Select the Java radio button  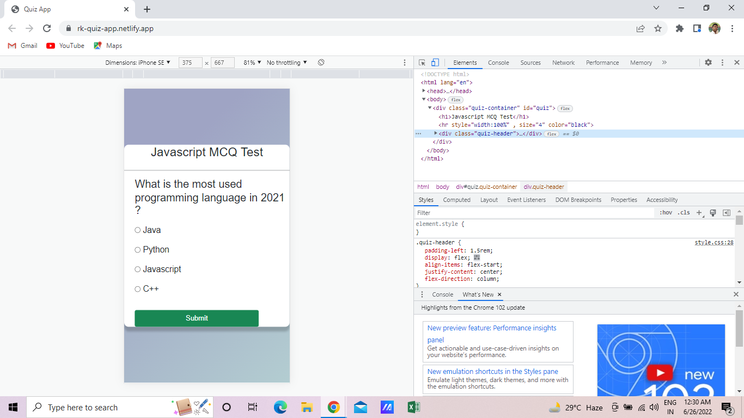click(x=137, y=230)
